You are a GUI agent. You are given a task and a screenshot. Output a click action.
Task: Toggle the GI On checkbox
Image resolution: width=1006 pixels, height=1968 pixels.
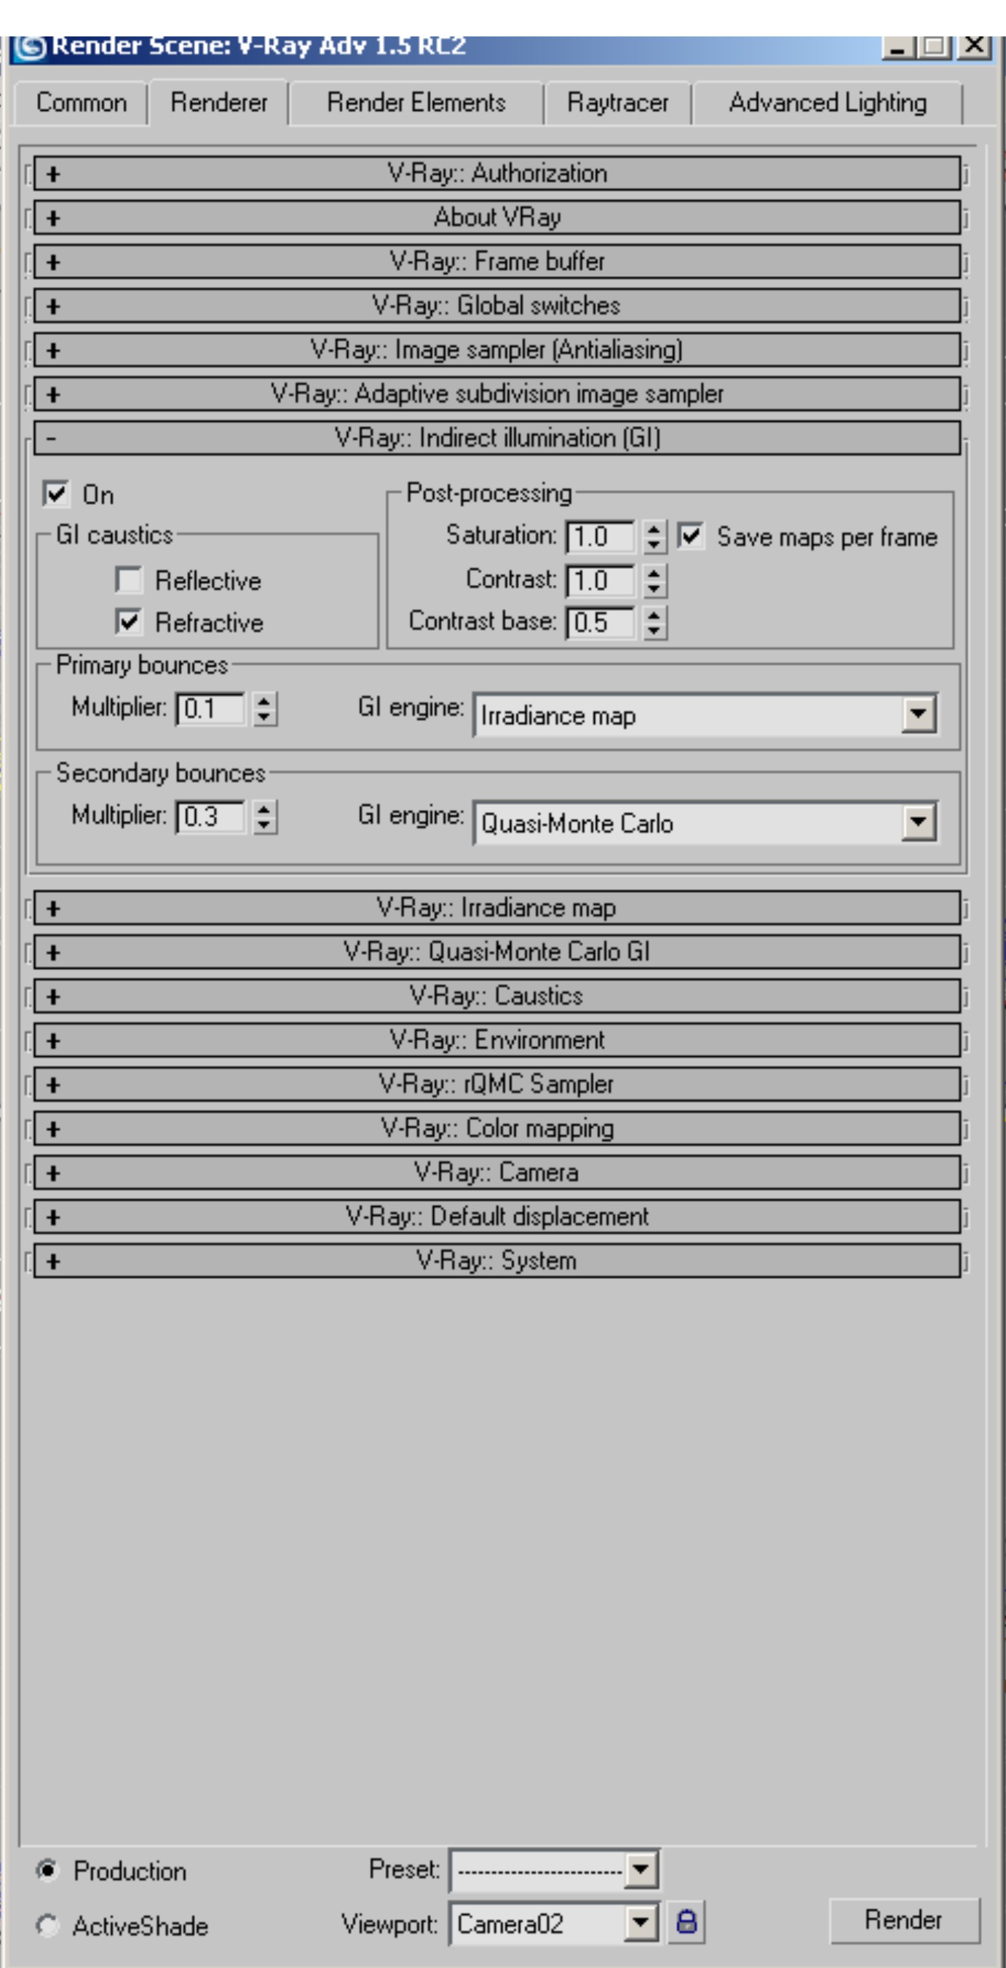[56, 495]
